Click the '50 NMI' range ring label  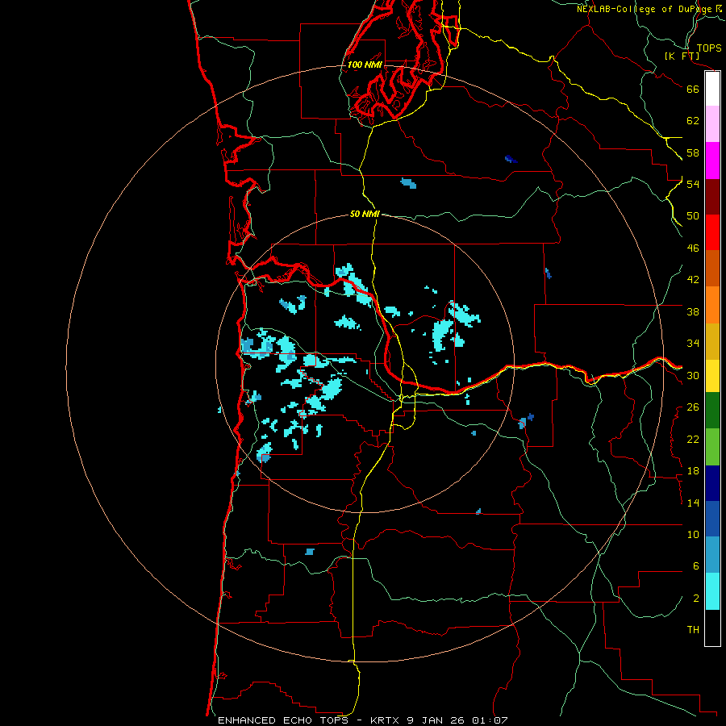365,214
